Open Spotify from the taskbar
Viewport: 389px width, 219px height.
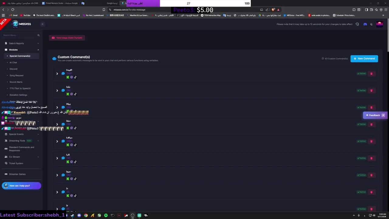coord(106,215)
